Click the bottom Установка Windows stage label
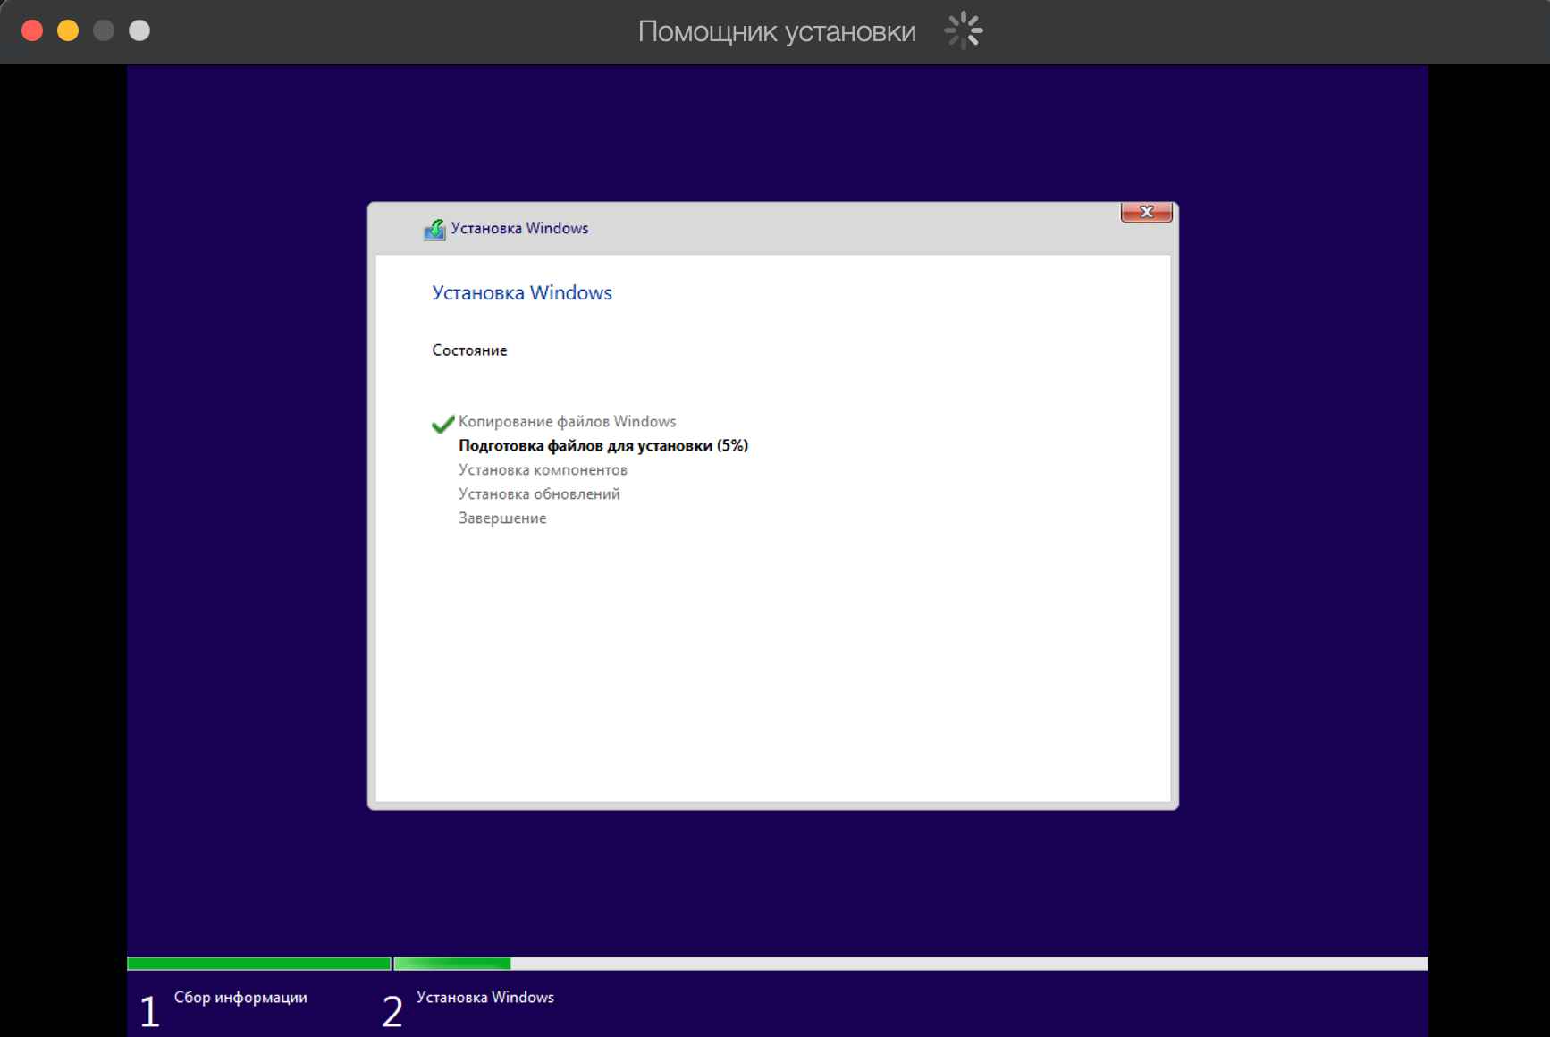The width and height of the screenshot is (1550, 1037). pyautogui.click(x=485, y=997)
